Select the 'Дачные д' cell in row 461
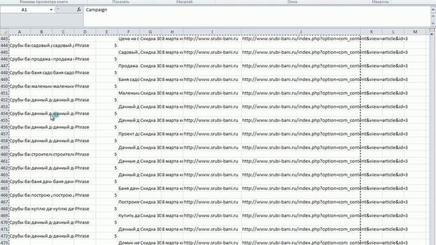The width and height of the screenshot is (436, 245). coord(129,161)
